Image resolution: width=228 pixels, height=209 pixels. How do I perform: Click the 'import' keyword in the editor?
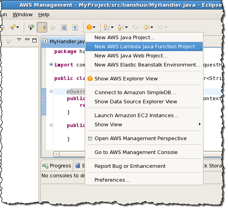[64, 65]
